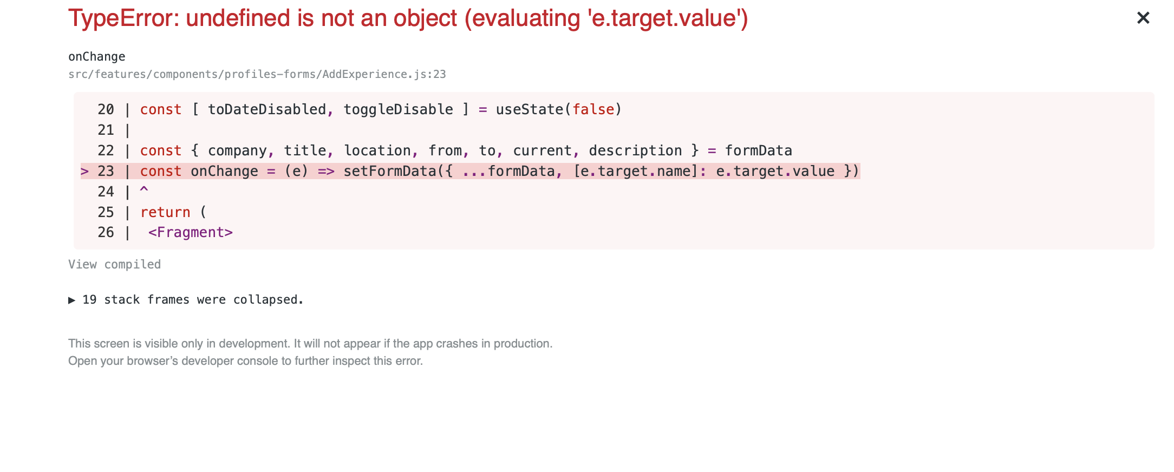Click the development-only notice text
Screen dimensions: 1174x472
click(x=310, y=343)
